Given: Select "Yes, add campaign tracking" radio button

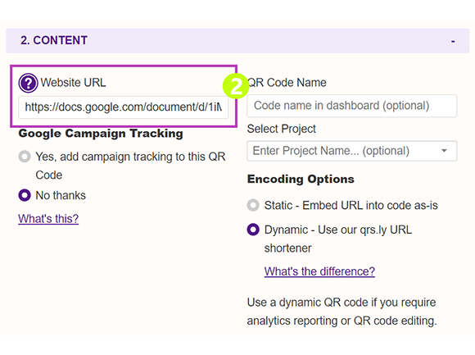Looking at the screenshot, I should tap(25, 157).
